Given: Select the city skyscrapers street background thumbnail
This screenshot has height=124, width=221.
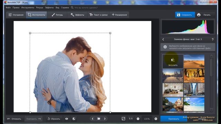Looking at the screenshot, I should (194, 90).
